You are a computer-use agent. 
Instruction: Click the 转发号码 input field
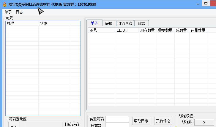tap(117, 119)
